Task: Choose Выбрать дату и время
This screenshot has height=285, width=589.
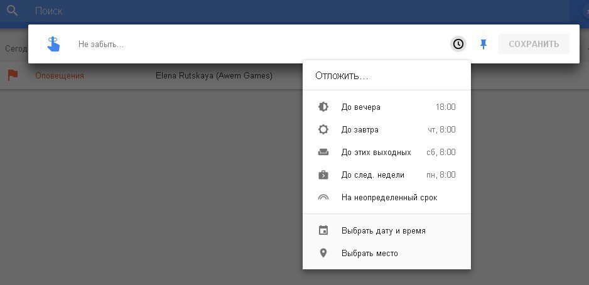Action: coord(383,230)
